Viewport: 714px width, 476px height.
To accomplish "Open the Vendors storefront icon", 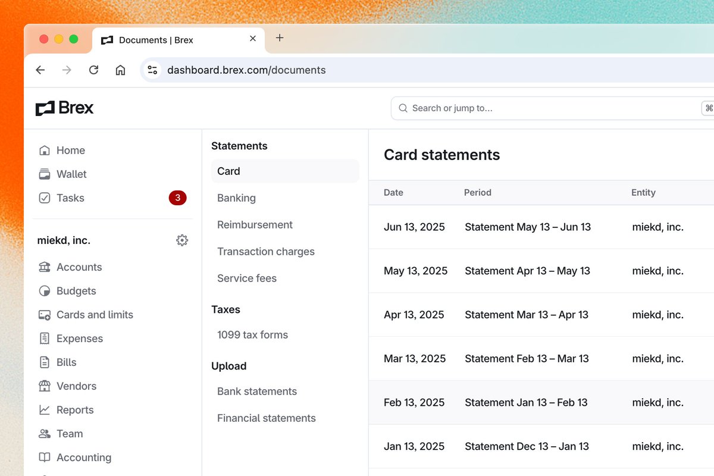I will click(x=45, y=386).
